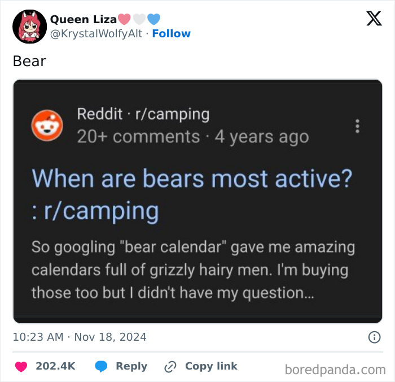Viewport: 395px width, 382px height.
Task: Click the search result snippet text
Action: [193, 270]
